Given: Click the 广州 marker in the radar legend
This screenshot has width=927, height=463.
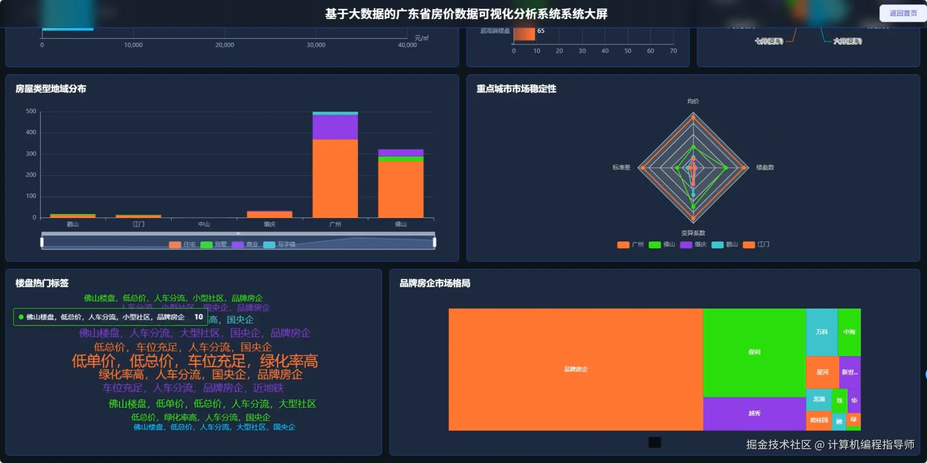Looking at the screenshot, I should 623,245.
